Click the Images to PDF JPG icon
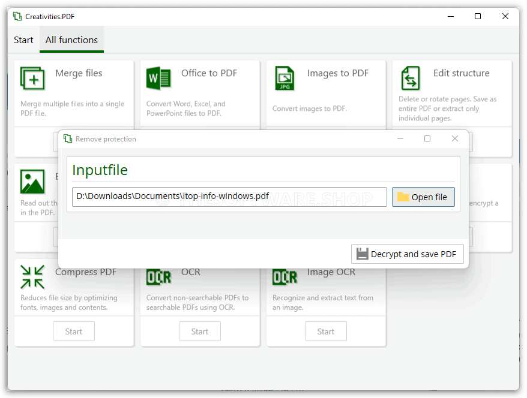 pos(285,79)
